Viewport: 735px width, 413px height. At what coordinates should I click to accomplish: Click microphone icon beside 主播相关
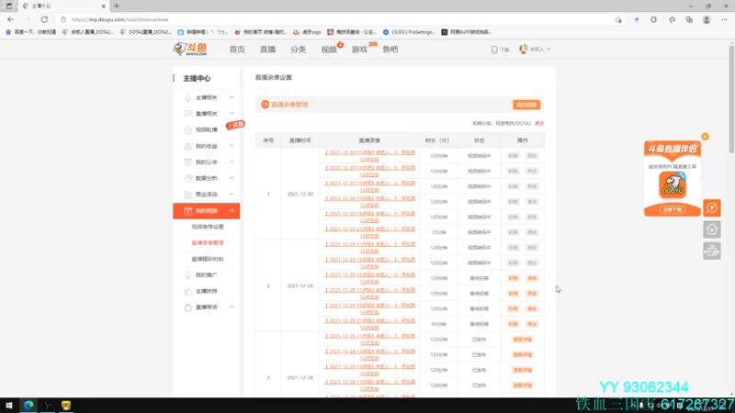click(x=188, y=97)
